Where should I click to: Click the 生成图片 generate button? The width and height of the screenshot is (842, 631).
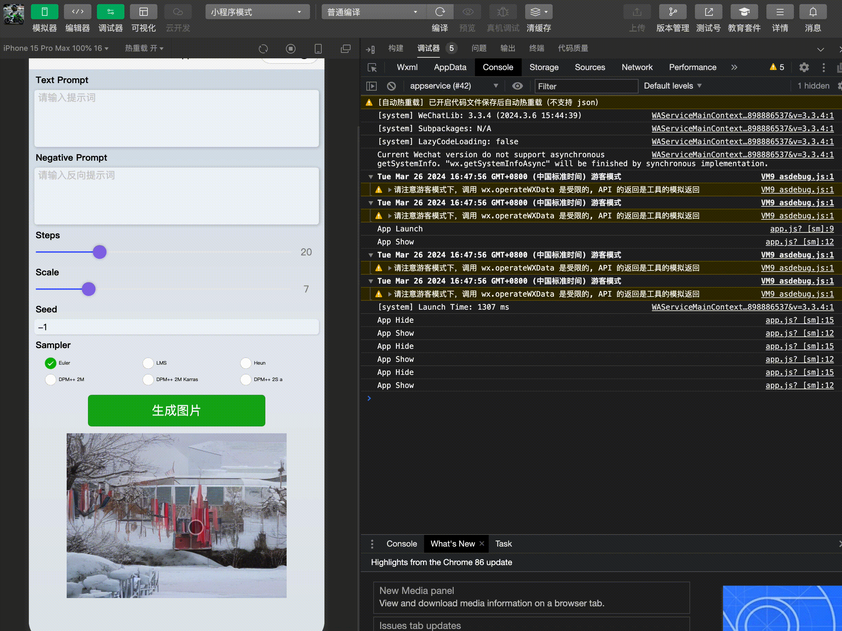point(177,411)
